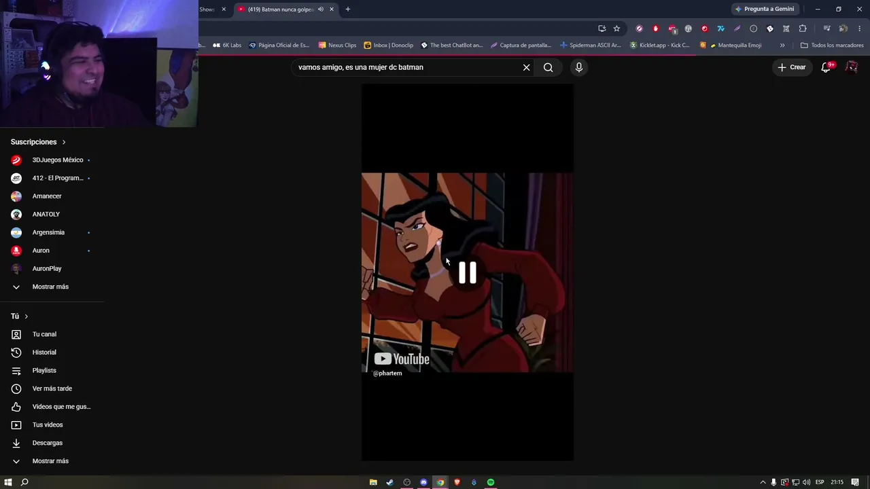Expand the Tú section with Mostrar más
This screenshot has height=489, width=870.
(x=52, y=461)
